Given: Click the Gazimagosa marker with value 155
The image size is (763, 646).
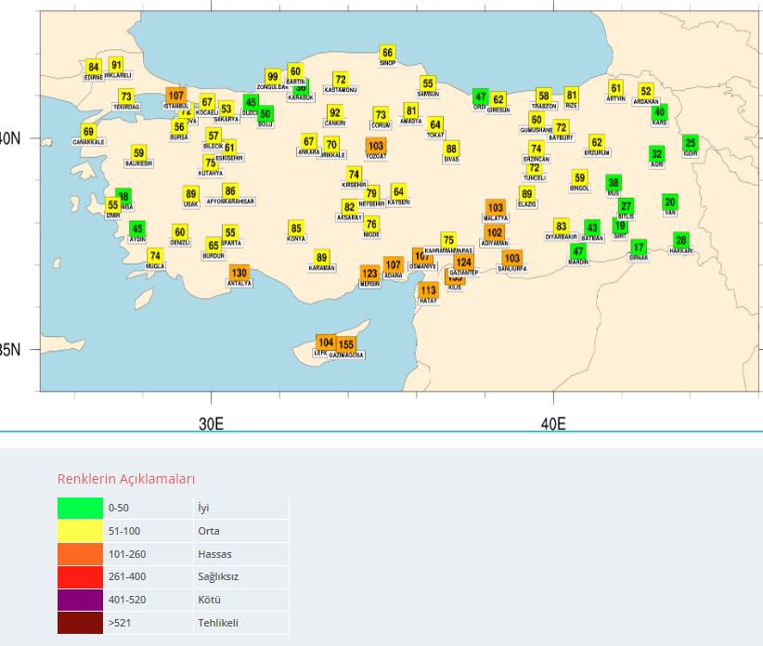Looking at the screenshot, I should pos(346,343).
